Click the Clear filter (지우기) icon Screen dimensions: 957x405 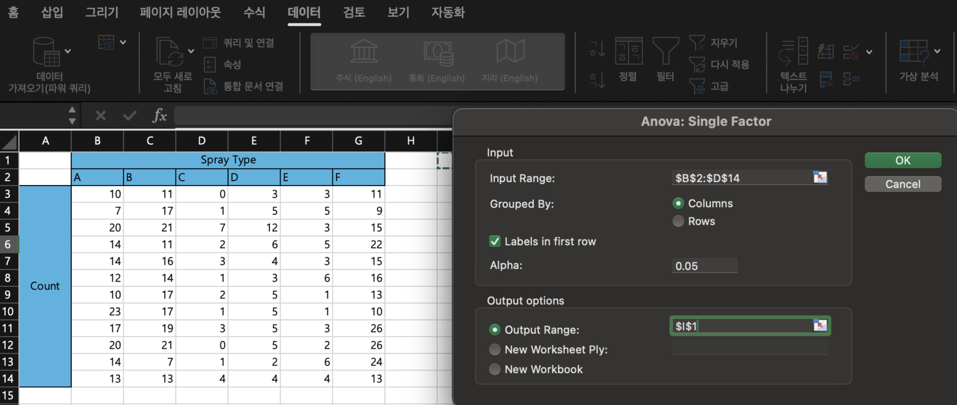(x=697, y=43)
